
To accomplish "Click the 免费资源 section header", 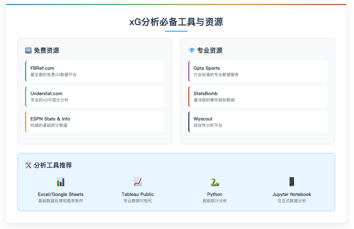I will (46, 50).
